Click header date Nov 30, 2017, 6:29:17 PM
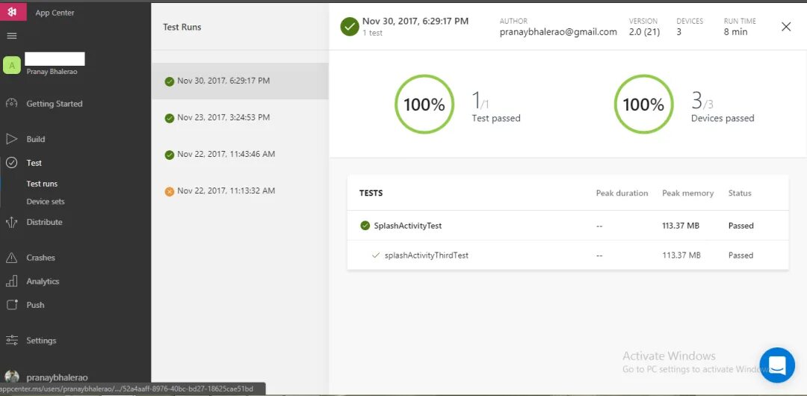 click(415, 21)
